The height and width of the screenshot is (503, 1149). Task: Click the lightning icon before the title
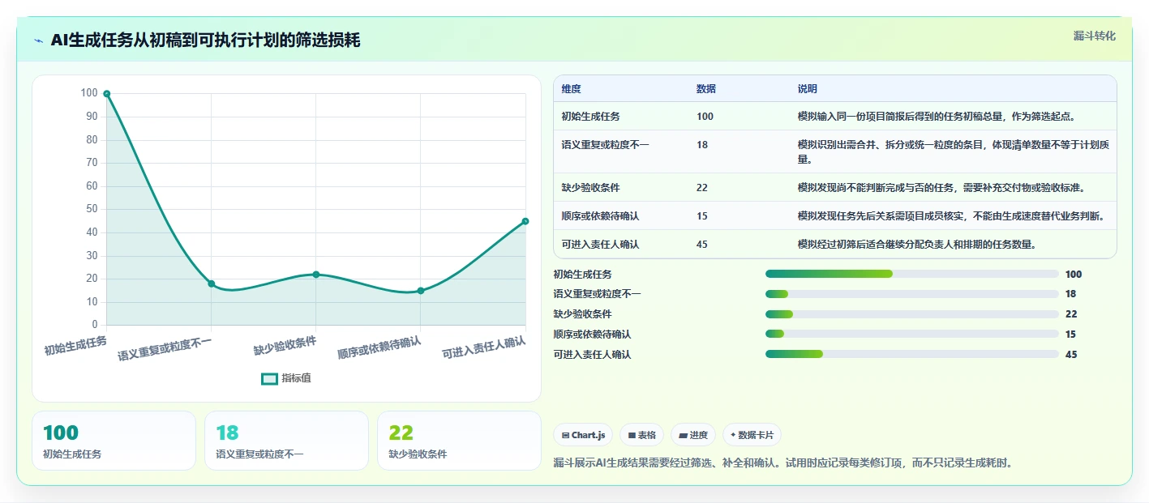pyautogui.click(x=38, y=40)
